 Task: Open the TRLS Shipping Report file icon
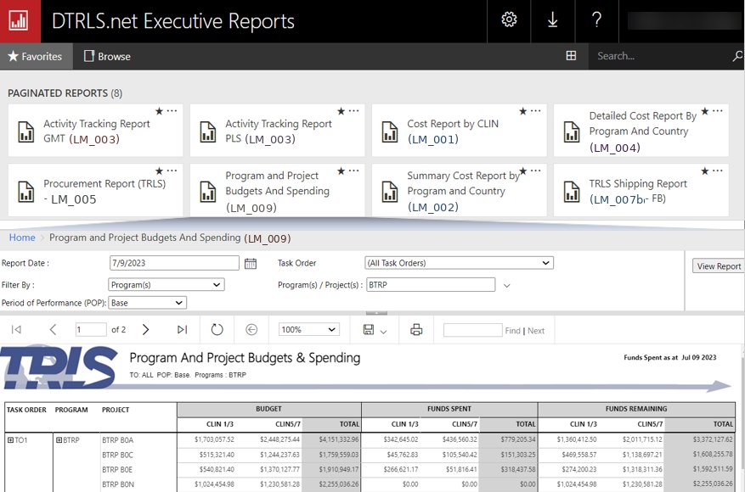click(572, 192)
